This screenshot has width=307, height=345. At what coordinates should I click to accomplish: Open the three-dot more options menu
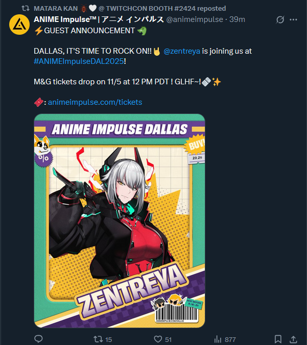[293, 19]
